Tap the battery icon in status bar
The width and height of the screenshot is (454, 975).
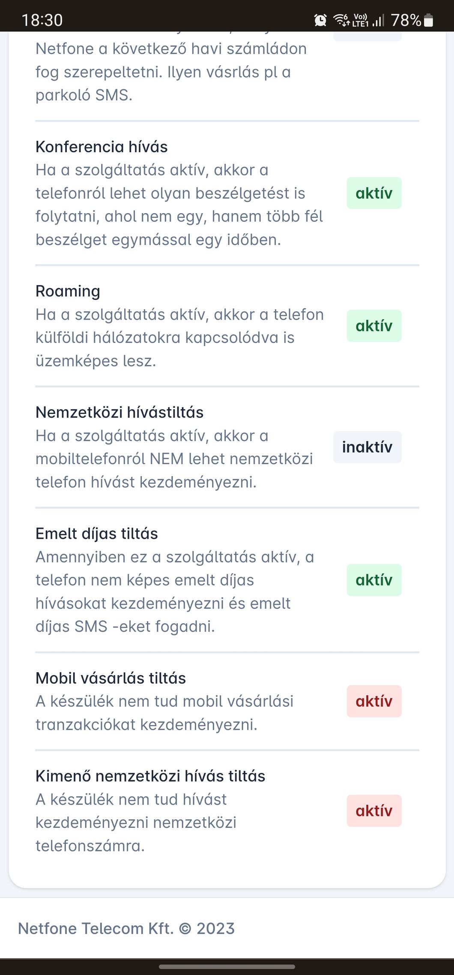pos(428,20)
